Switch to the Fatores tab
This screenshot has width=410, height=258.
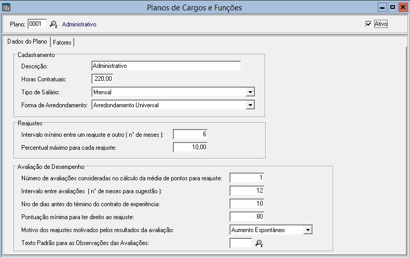62,42
